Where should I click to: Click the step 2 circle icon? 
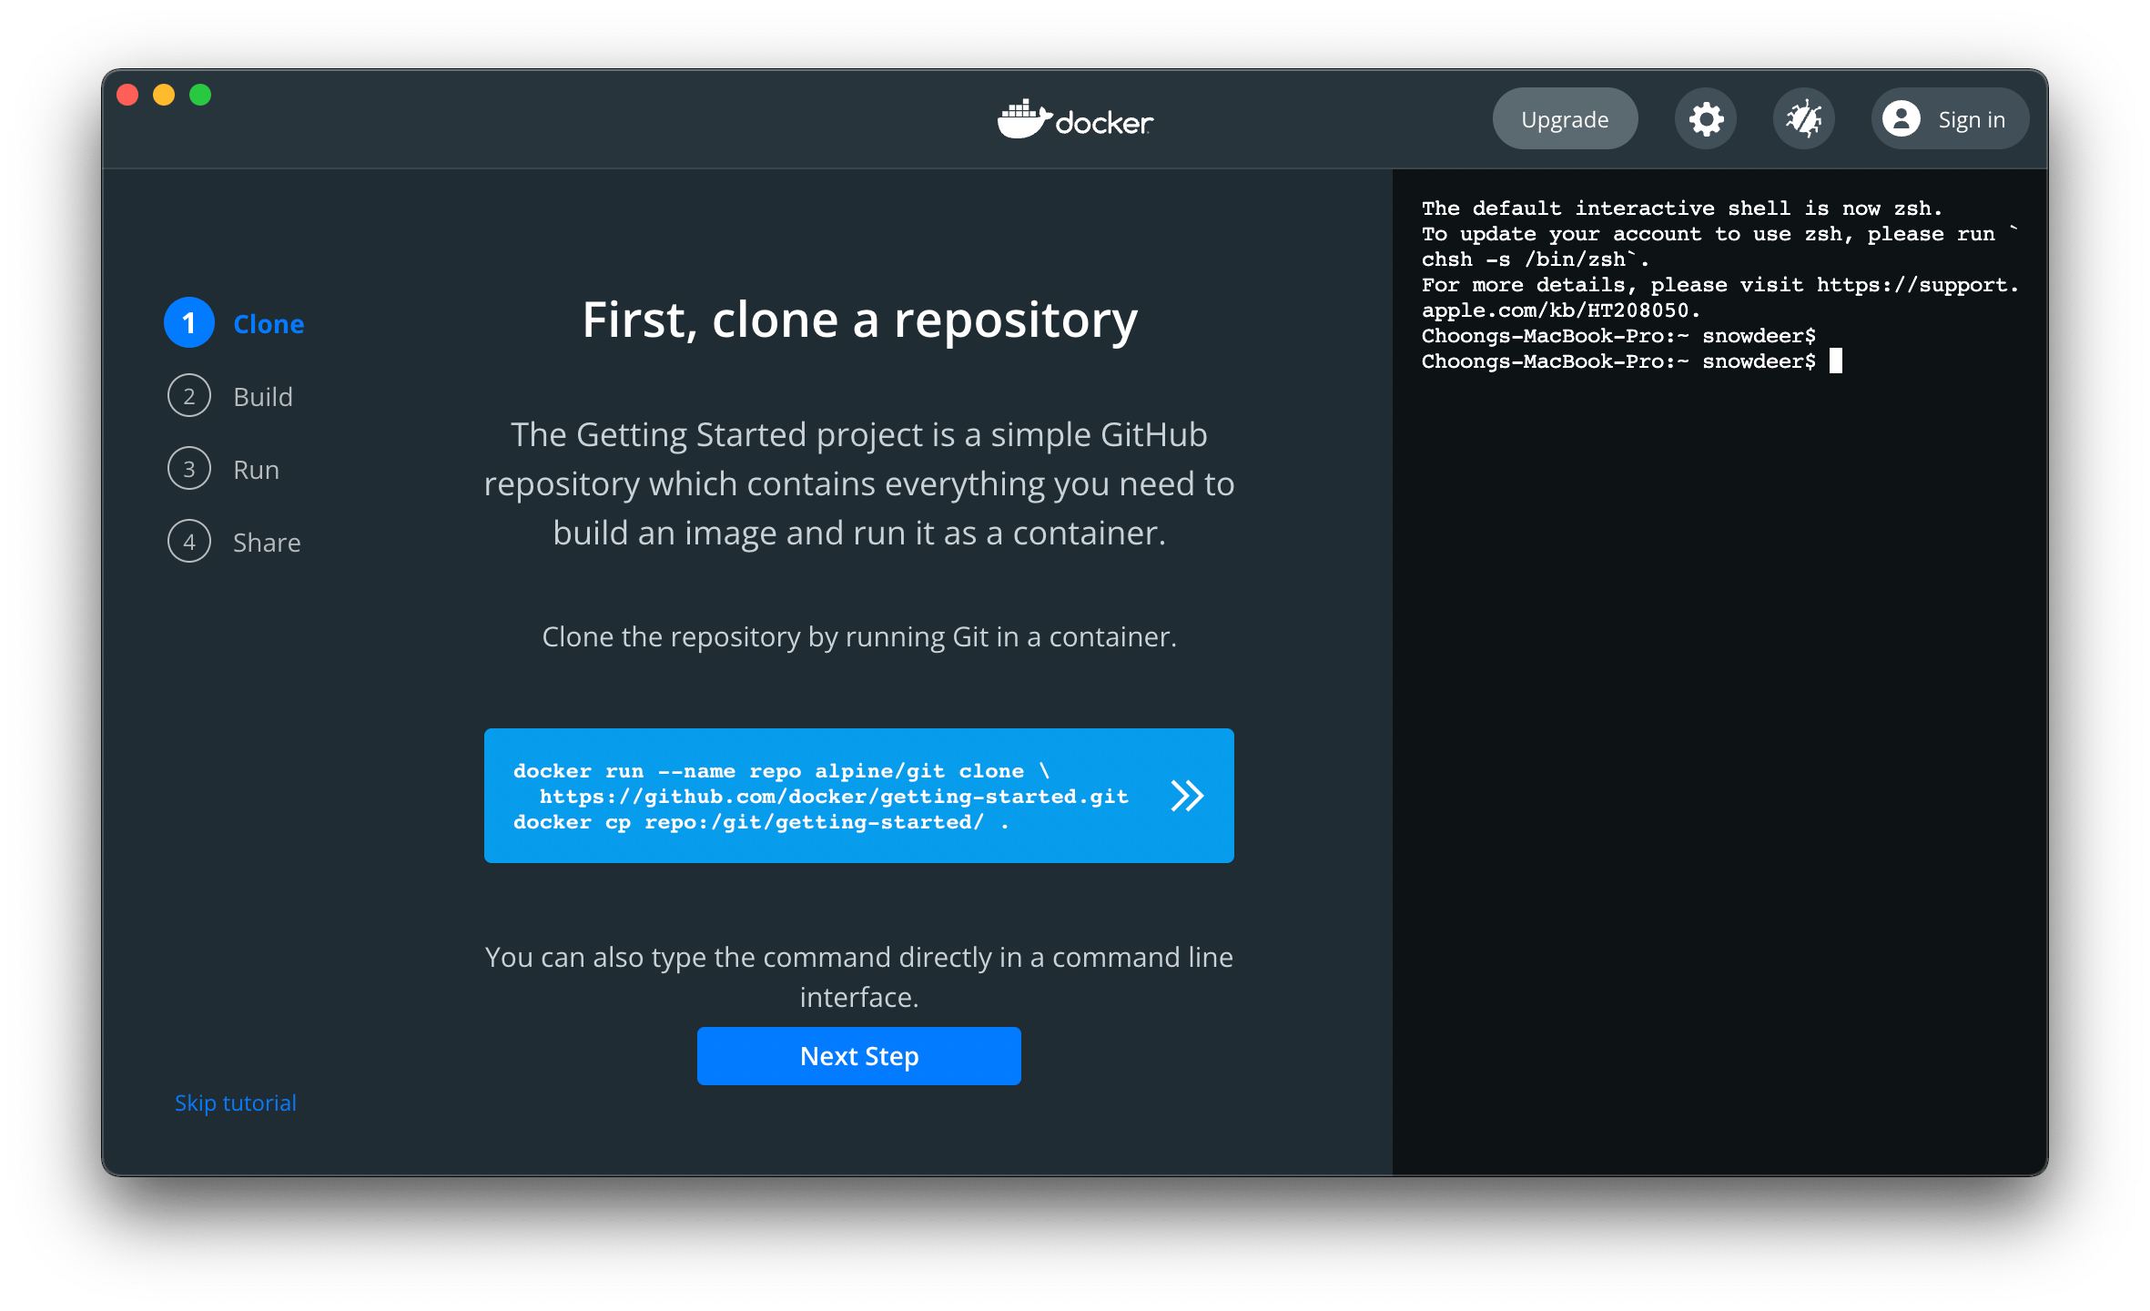189,396
